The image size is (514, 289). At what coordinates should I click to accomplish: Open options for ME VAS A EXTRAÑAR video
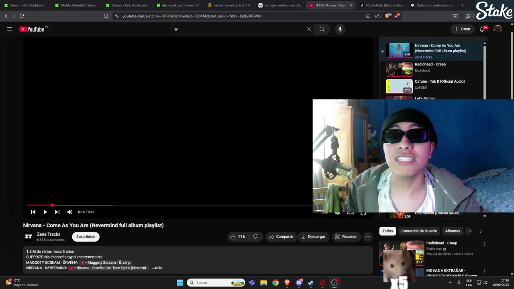point(485,271)
